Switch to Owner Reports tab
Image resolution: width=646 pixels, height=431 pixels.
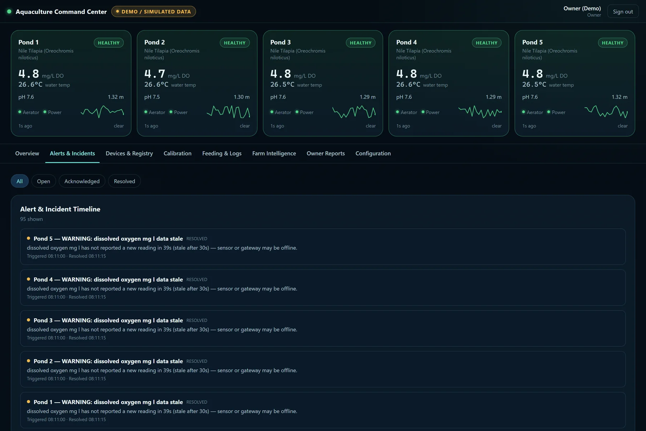tap(326, 153)
